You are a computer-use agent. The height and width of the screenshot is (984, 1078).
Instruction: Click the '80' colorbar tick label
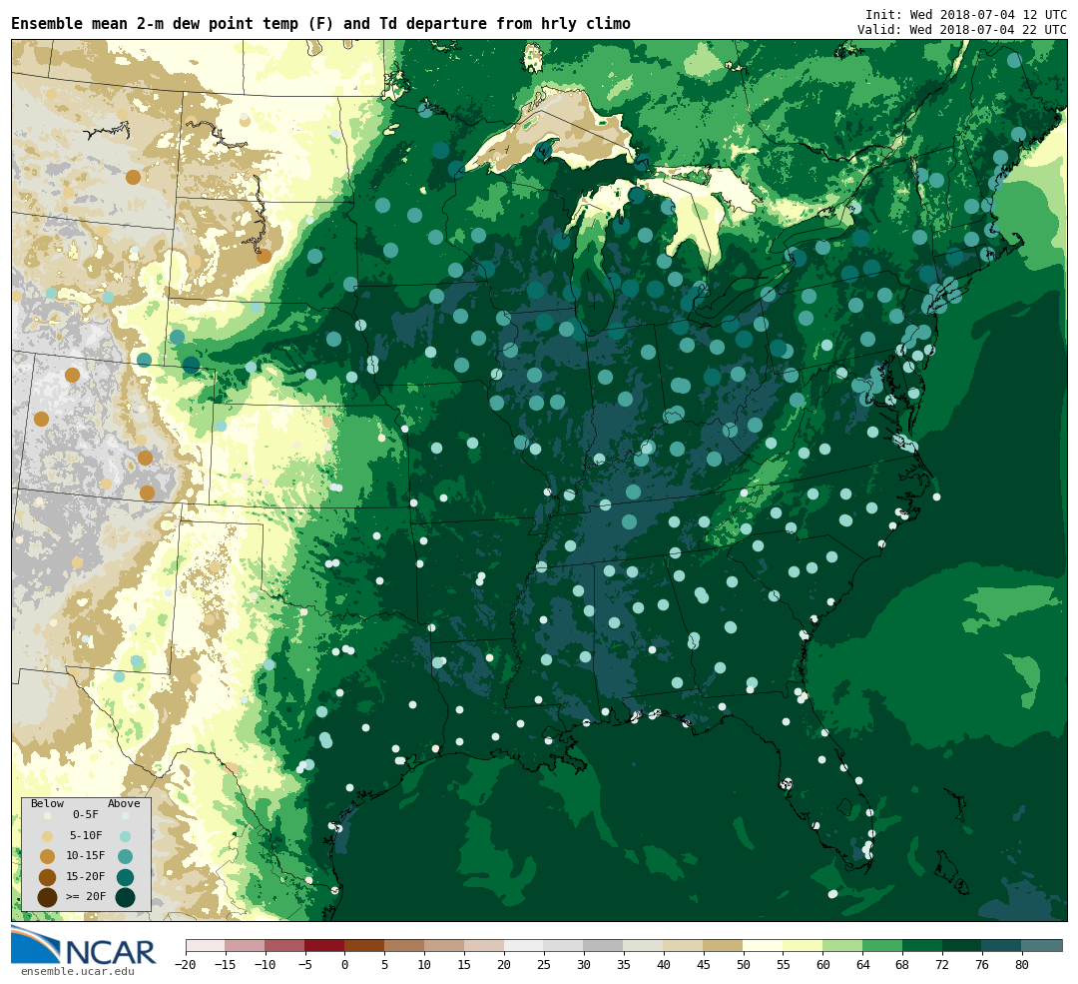click(x=1022, y=965)
